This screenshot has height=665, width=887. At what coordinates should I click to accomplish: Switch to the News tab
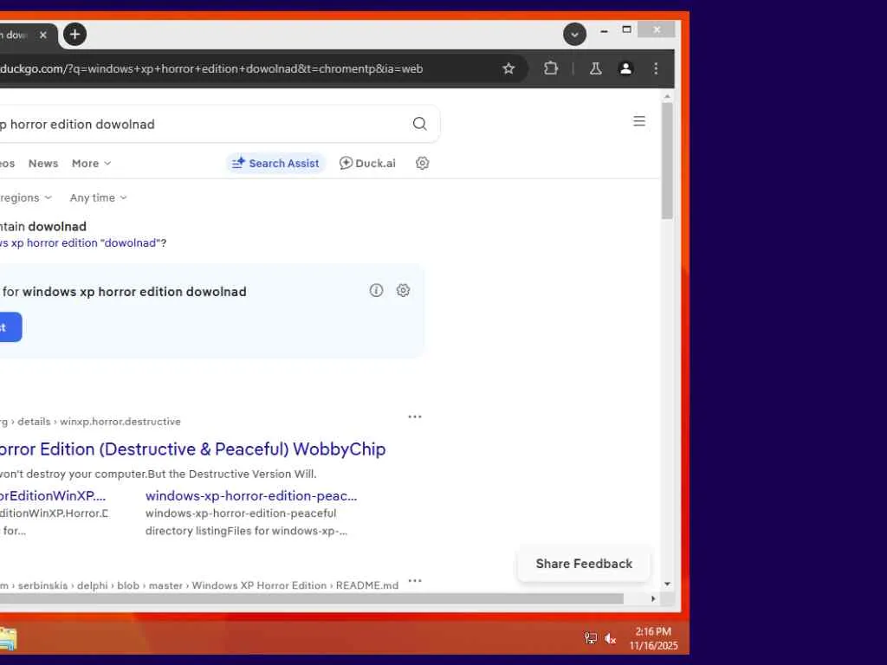point(43,164)
